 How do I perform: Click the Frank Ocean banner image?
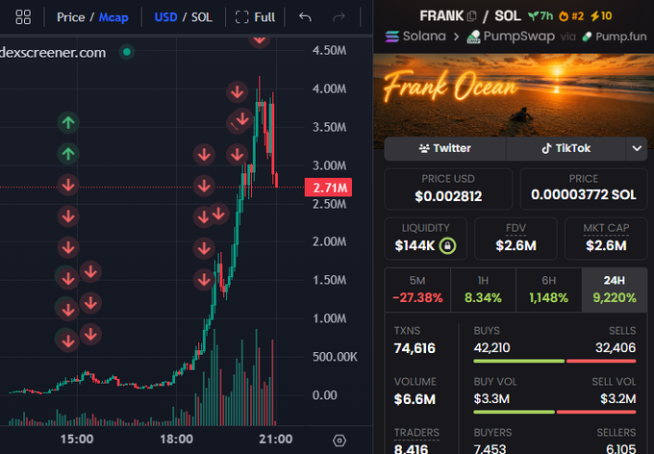[x=514, y=95]
